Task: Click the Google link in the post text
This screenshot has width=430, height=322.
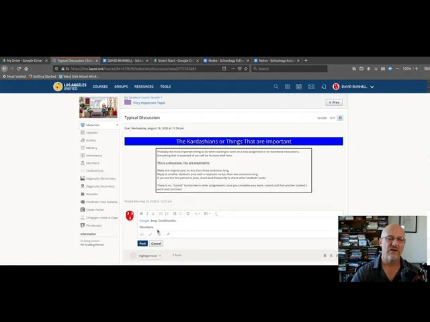Action: [144, 221]
